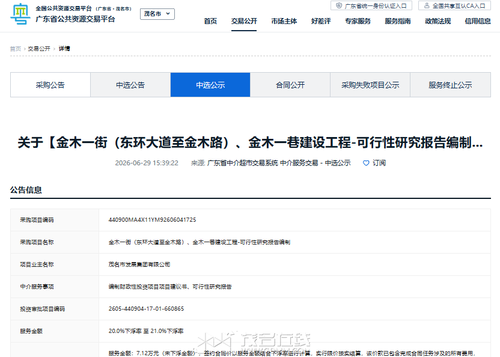Screen dimensions: 500x357
Task: Open the 茂名市 city dropdown
Action: pos(157,14)
